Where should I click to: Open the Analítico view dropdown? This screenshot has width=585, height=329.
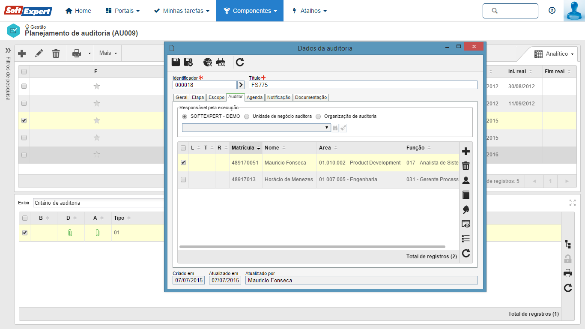coord(554,54)
